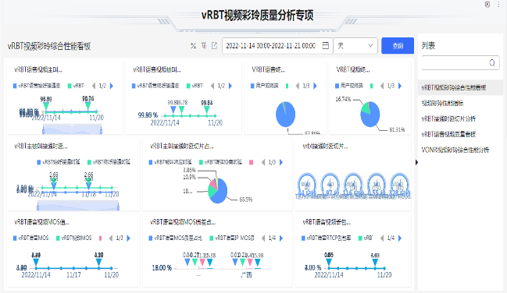Click the shield icon in top-right corner
This screenshot has width=507, height=293.
point(487,5)
